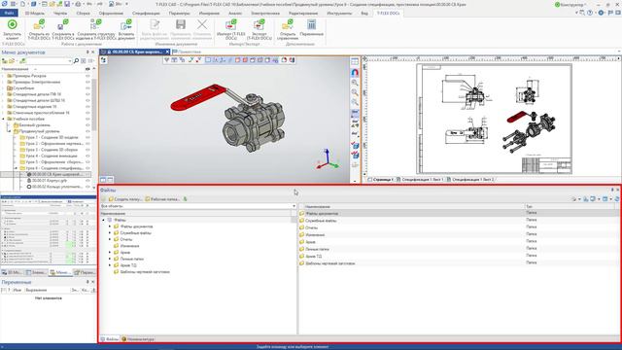Screen dimensions: 622x350
Task: Switch to Спецификация 1 Лист 2 page tab
Action: 470,179
